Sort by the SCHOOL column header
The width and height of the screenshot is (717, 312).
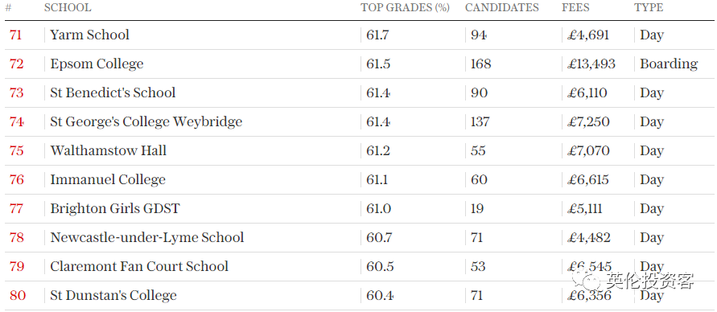point(68,8)
